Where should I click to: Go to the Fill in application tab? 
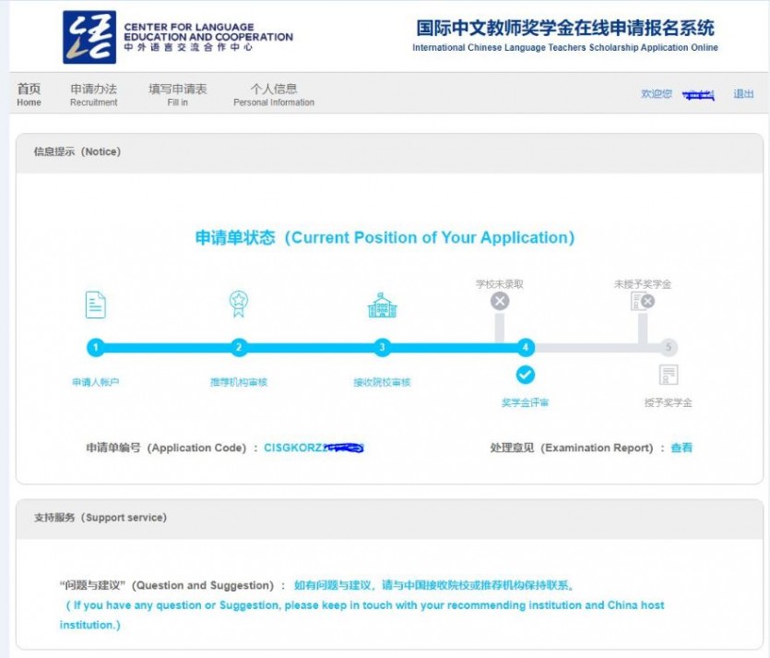tap(178, 94)
